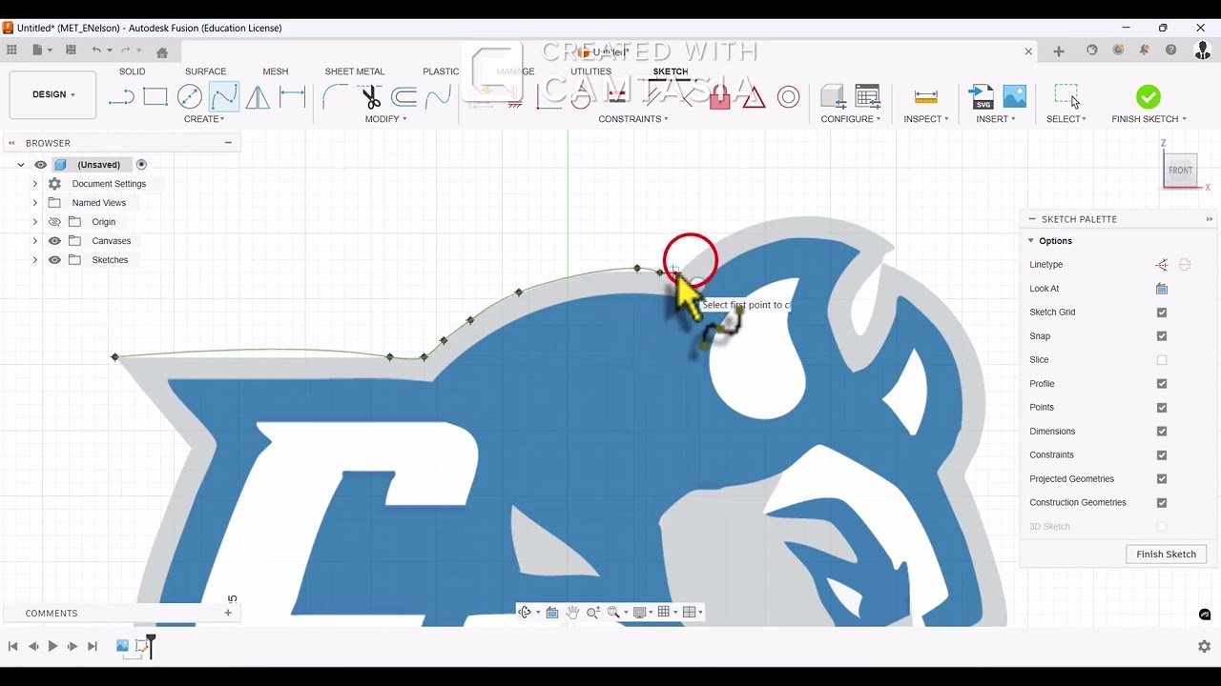Apply the Fix/Unfix lock constraint
Screen dimensions: 1221x686
tap(720, 96)
